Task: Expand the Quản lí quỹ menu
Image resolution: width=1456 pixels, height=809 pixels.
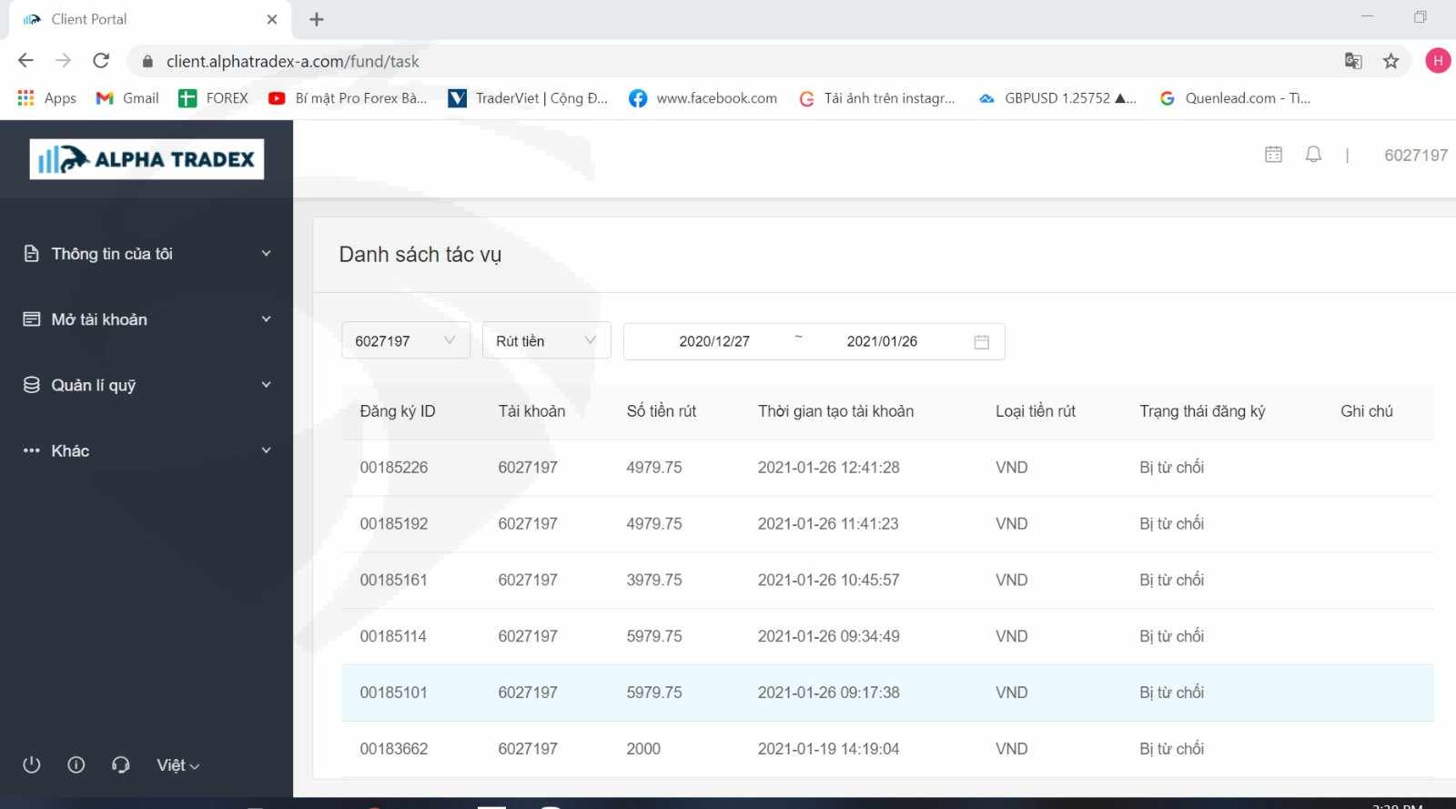Action: click(147, 385)
